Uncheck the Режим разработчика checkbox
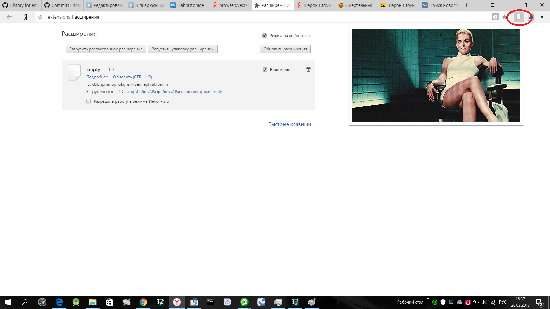Viewport: 550px width, 309px height. [264, 35]
